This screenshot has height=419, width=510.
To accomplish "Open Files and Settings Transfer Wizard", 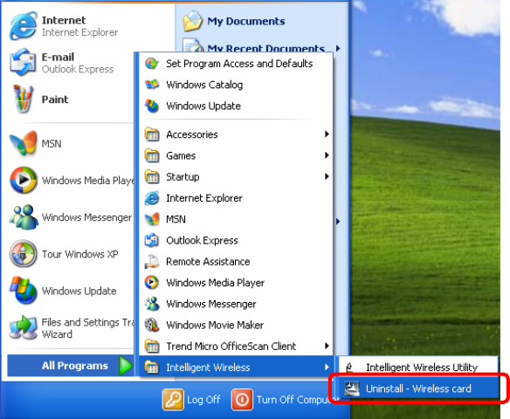I will click(x=71, y=328).
